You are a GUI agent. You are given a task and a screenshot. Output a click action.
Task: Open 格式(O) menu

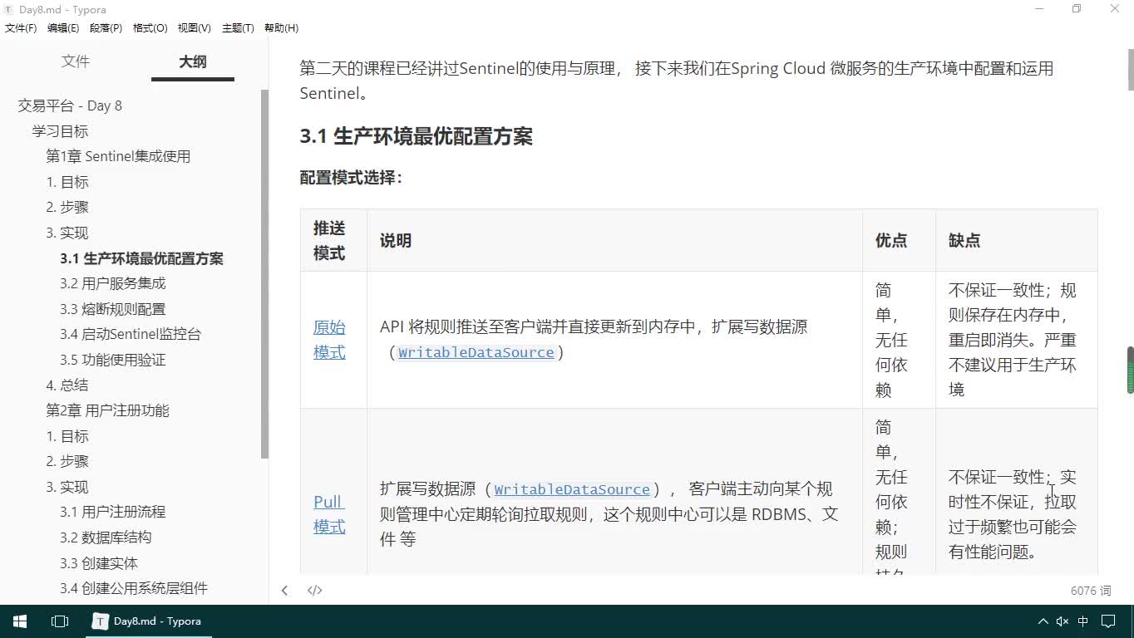click(x=150, y=28)
